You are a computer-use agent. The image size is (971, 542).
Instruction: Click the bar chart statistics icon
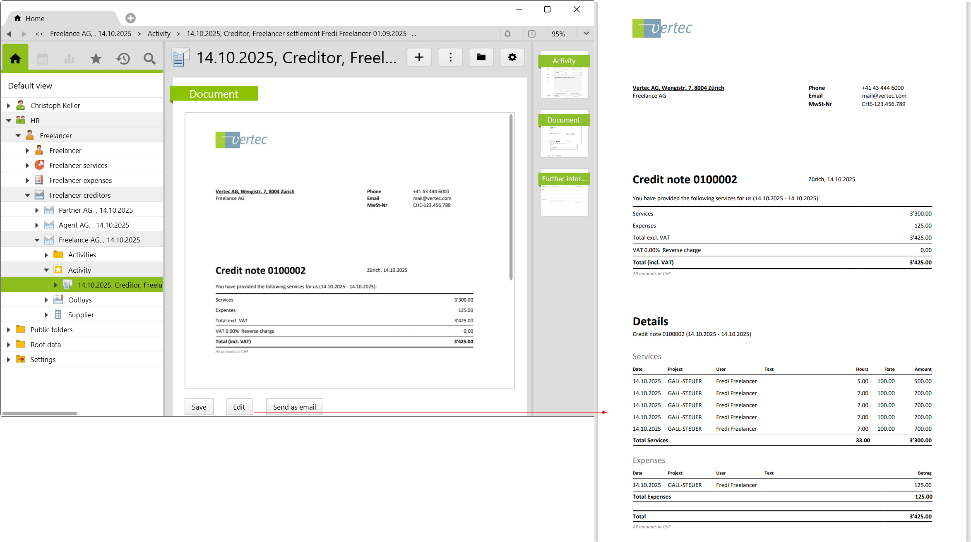69,59
